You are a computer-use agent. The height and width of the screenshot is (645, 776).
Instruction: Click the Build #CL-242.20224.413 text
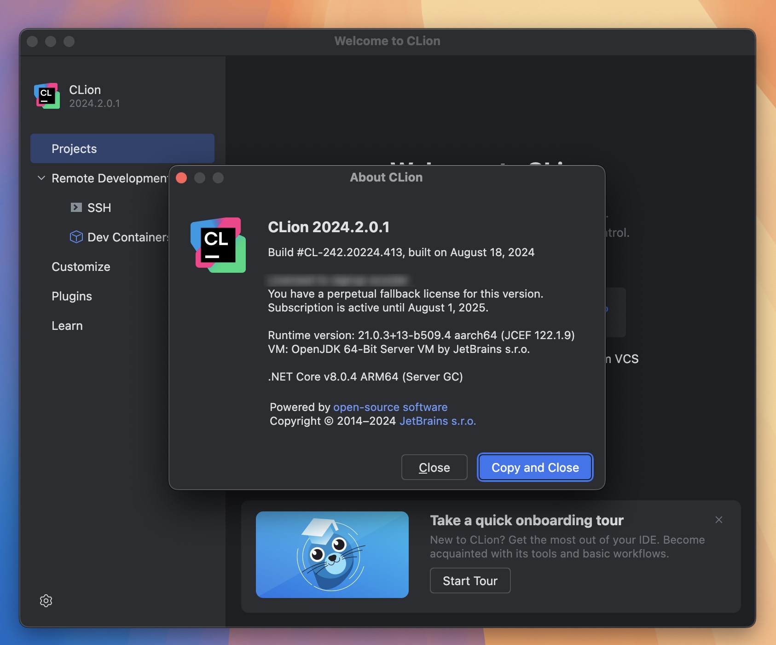401,252
